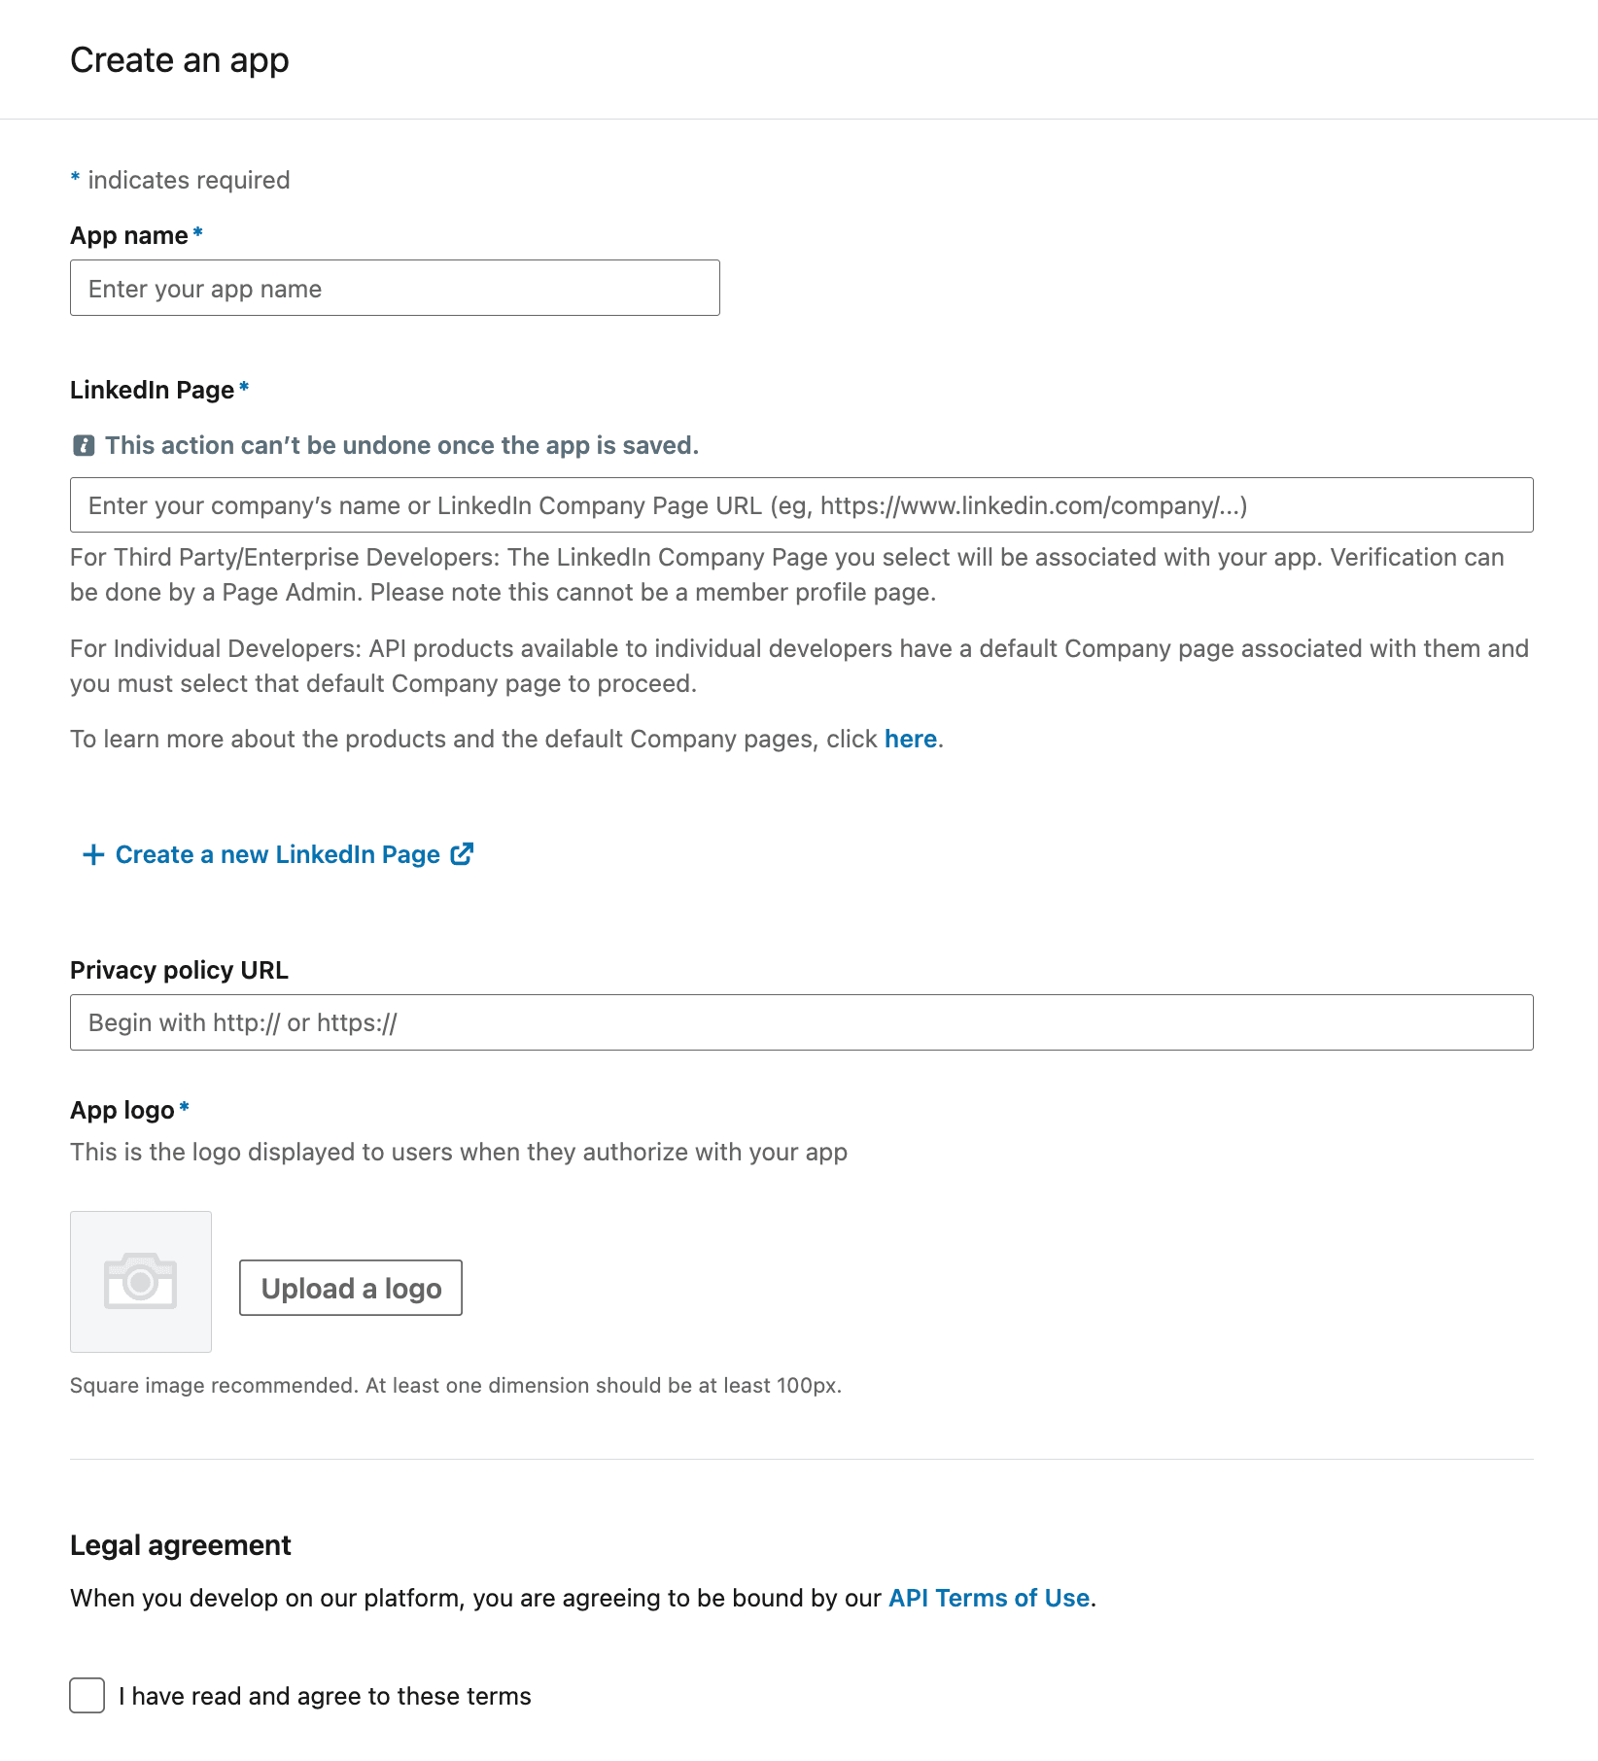Click the App logo label
Viewport: 1598px width, 1761px height.
(120, 1109)
